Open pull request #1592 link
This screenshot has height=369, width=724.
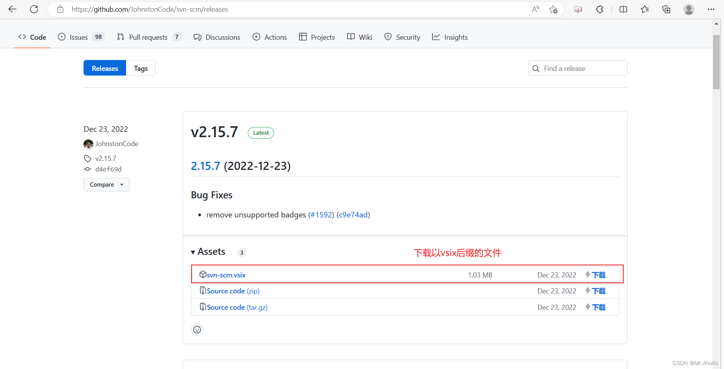[x=321, y=215]
